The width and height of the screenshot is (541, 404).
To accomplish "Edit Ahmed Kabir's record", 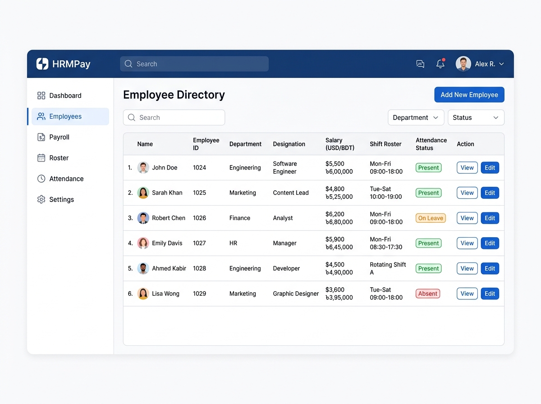I will click(490, 269).
